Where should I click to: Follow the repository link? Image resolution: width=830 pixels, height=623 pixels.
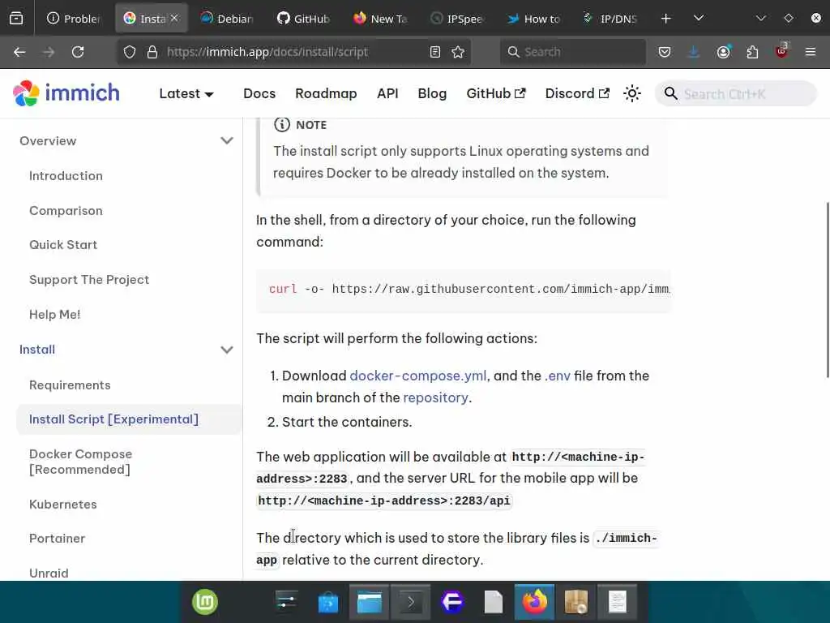point(435,397)
